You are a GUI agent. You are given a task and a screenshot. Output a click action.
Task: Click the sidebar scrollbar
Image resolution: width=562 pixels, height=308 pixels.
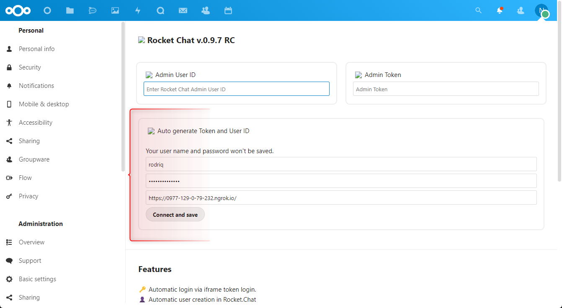[x=123, y=97]
